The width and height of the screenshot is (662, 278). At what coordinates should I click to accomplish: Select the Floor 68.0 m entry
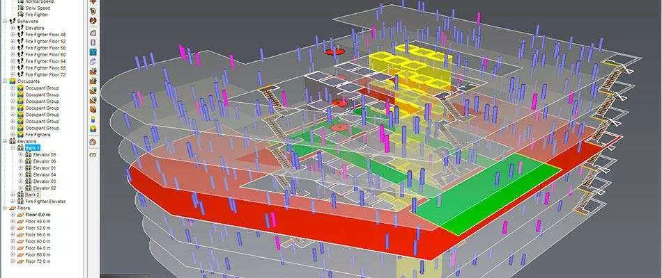[38, 255]
